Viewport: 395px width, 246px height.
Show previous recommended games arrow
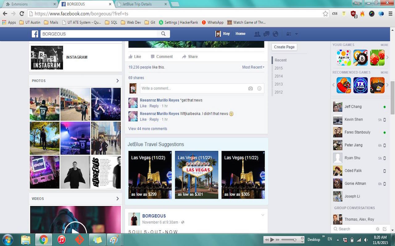point(334,85)
